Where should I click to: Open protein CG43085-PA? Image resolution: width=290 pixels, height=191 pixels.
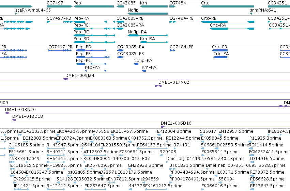coord(131,47)
